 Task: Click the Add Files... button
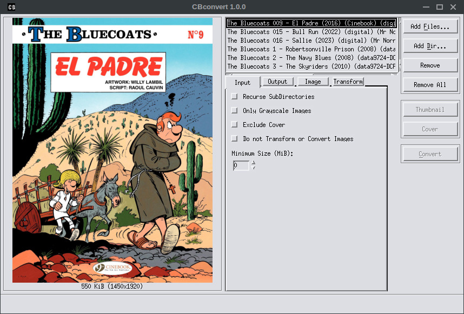pyautogui.click(x=429, y=26)
